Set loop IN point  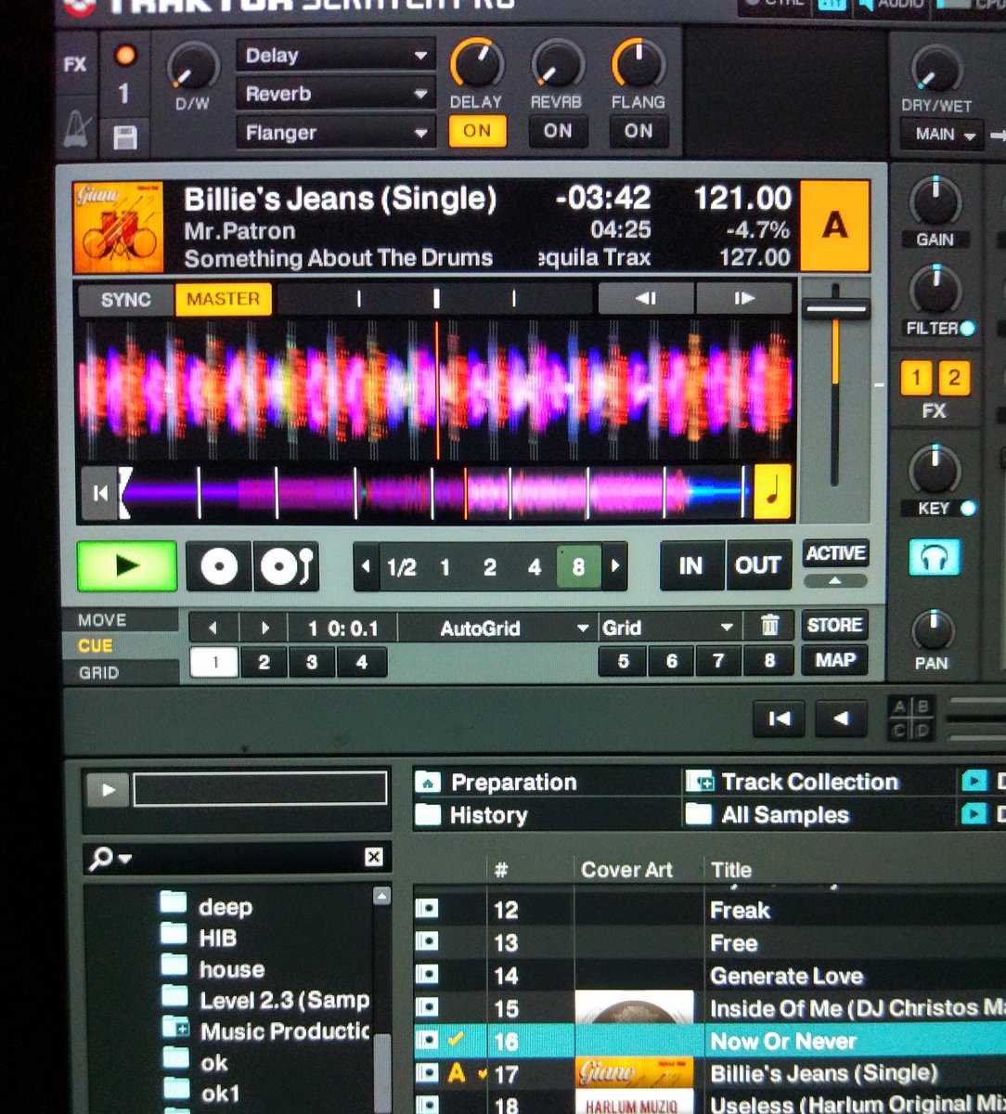691,565
